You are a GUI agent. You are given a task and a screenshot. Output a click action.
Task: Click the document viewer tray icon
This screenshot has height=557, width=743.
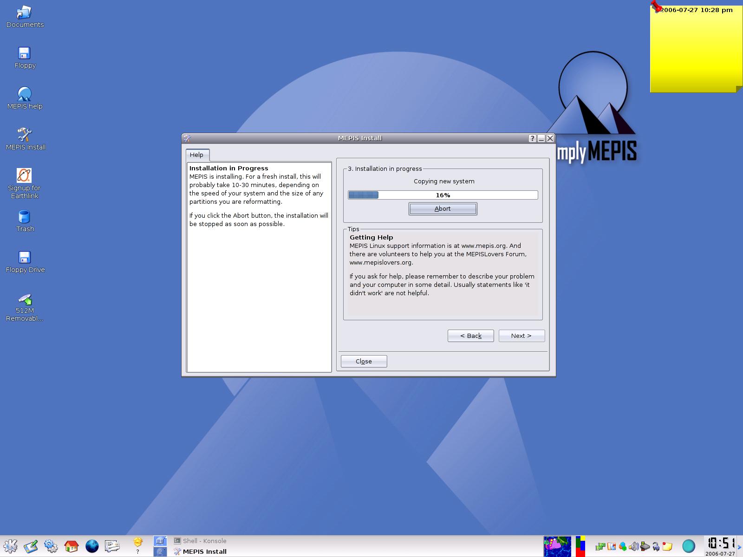(x=612, y=546)
